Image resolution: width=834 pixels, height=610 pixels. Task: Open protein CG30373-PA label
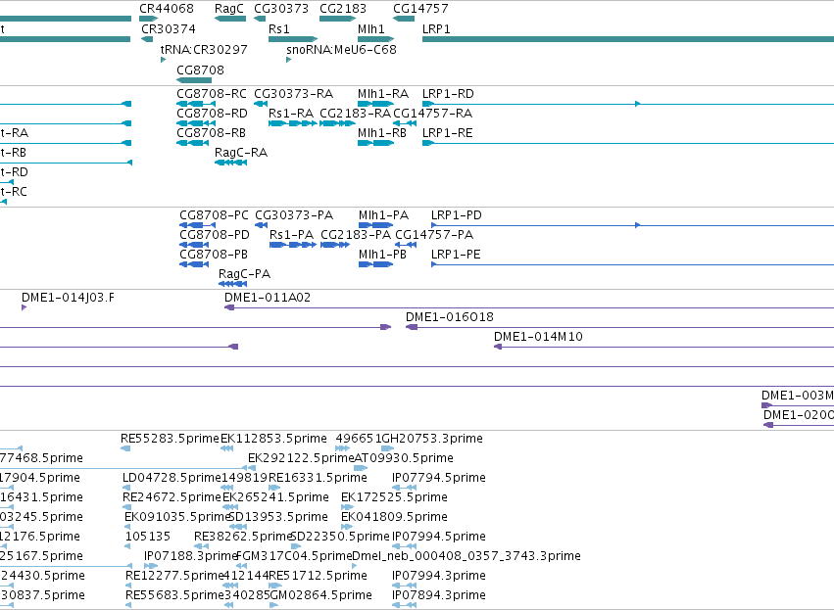294,215
